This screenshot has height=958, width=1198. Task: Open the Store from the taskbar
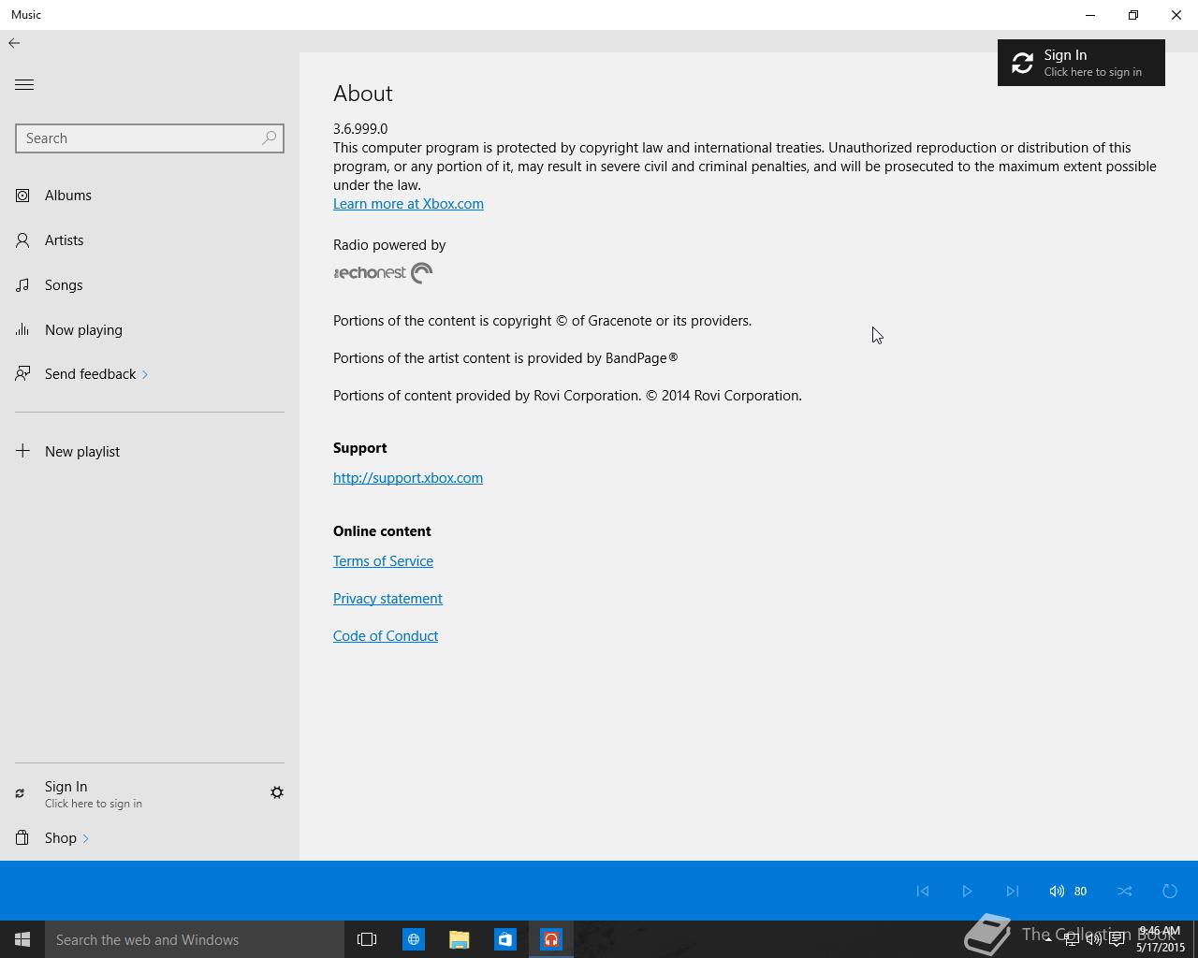click(504, 939)
